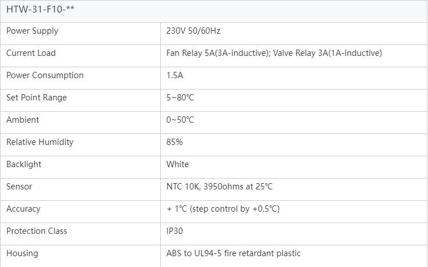Select the Housing row label

[x=22, y=253]
